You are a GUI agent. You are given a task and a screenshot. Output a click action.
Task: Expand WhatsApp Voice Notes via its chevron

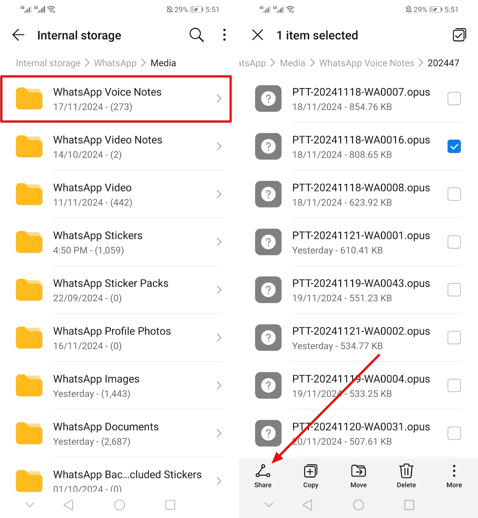pyautogui.click(x=219, y=98)
